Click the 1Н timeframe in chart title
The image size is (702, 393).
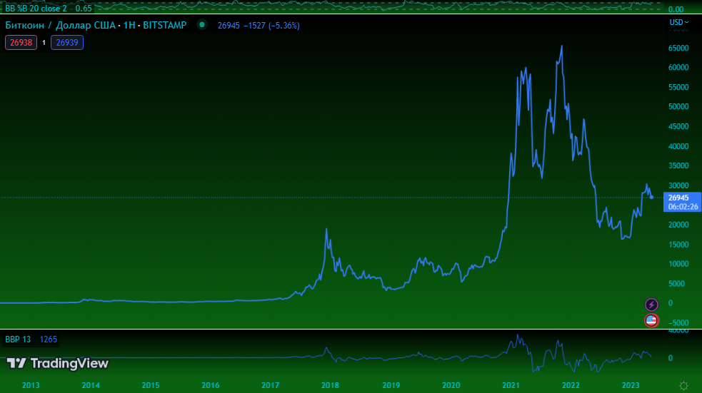pos(129,26)
